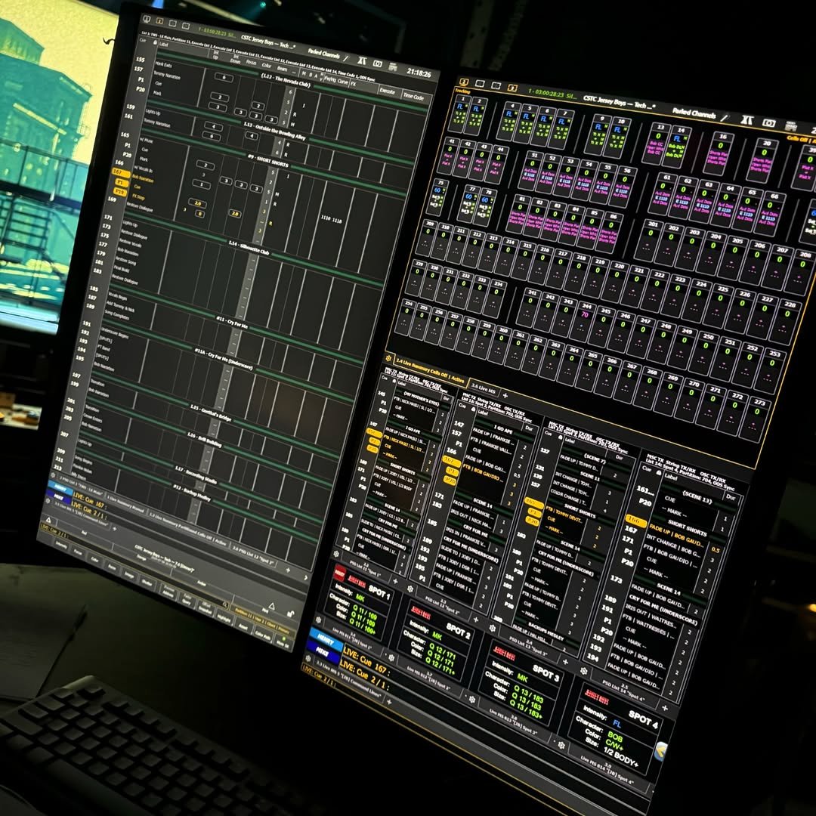Screen dimensions: 816x816
Task: Open gear settings beside PSD List 14 Spot 4 tab
Action: tap(583, 671)
